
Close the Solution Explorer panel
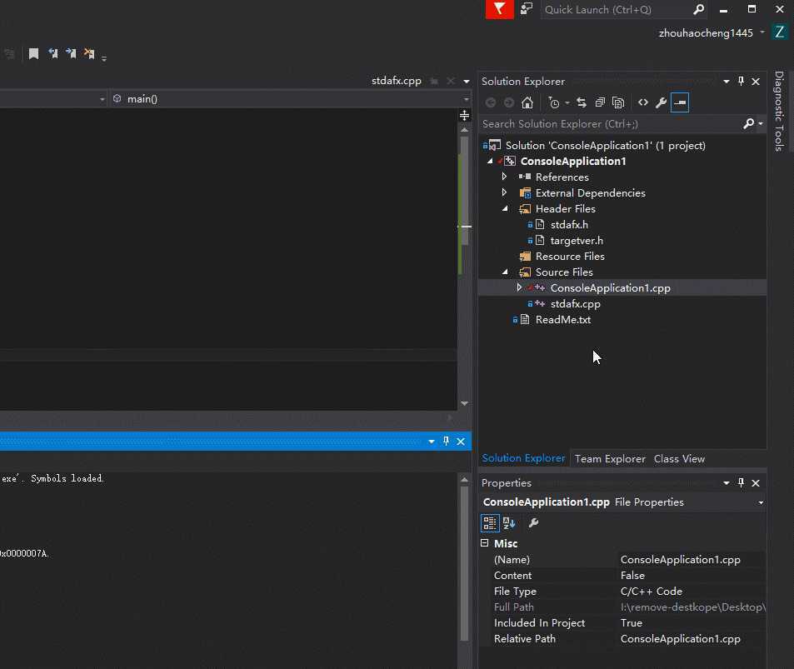tap(756, 81)
